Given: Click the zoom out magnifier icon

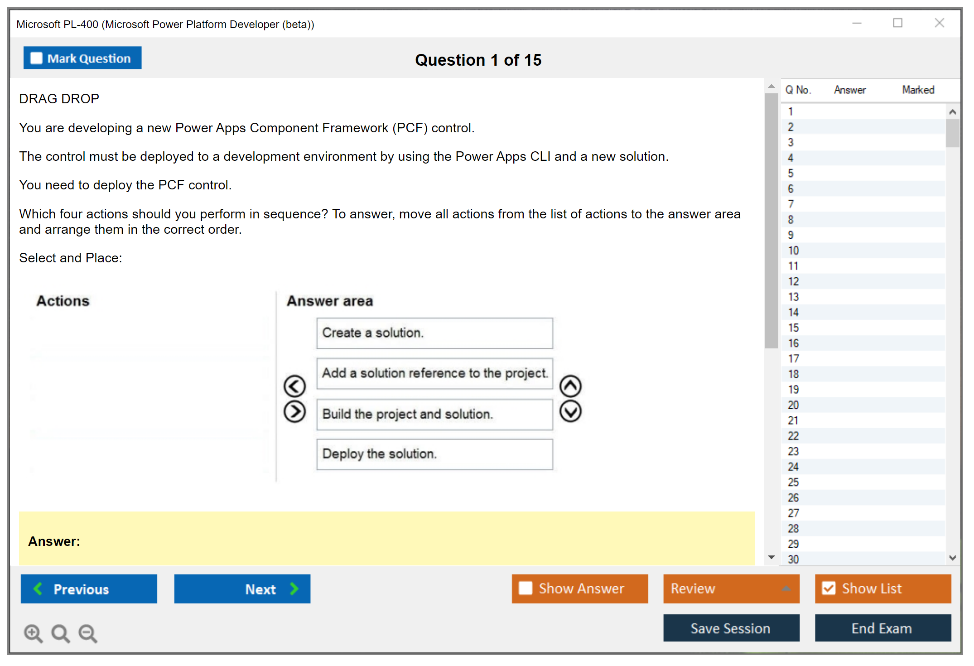Looking at the screenshot, I should 88,633.
